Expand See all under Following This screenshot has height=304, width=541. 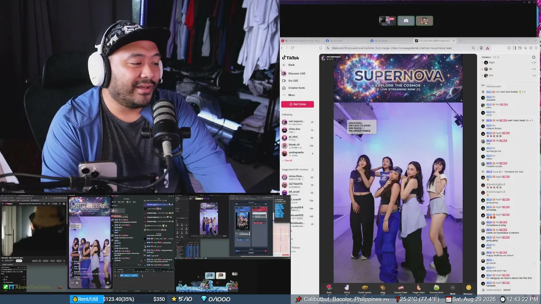coord(287,160)
